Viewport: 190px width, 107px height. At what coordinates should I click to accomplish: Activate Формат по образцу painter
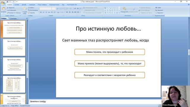point(14,13)
